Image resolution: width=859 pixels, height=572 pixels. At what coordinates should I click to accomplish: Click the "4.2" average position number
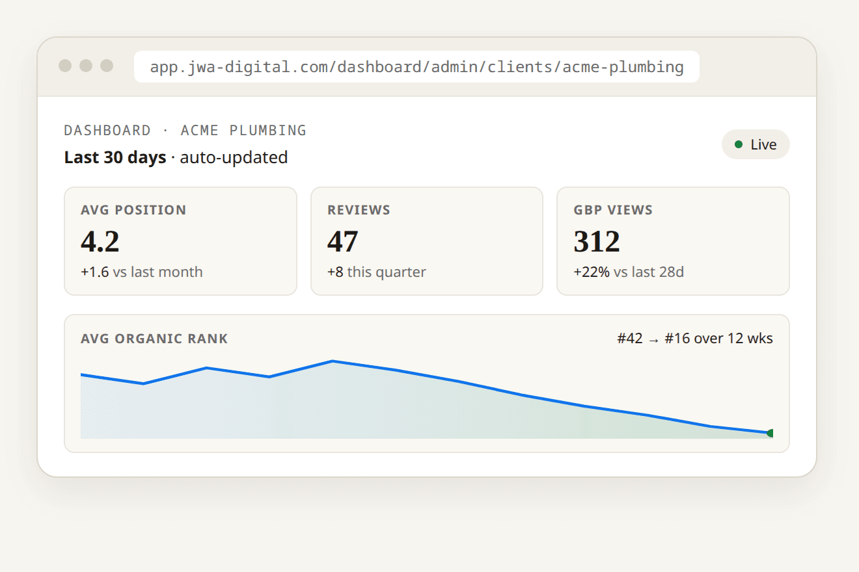click(x=100, y=241)
